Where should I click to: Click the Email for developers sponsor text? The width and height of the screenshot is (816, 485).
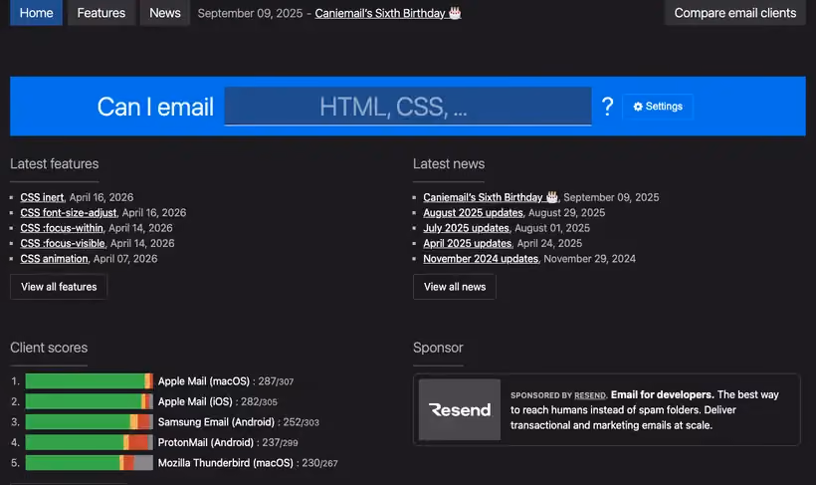point(662,395)
